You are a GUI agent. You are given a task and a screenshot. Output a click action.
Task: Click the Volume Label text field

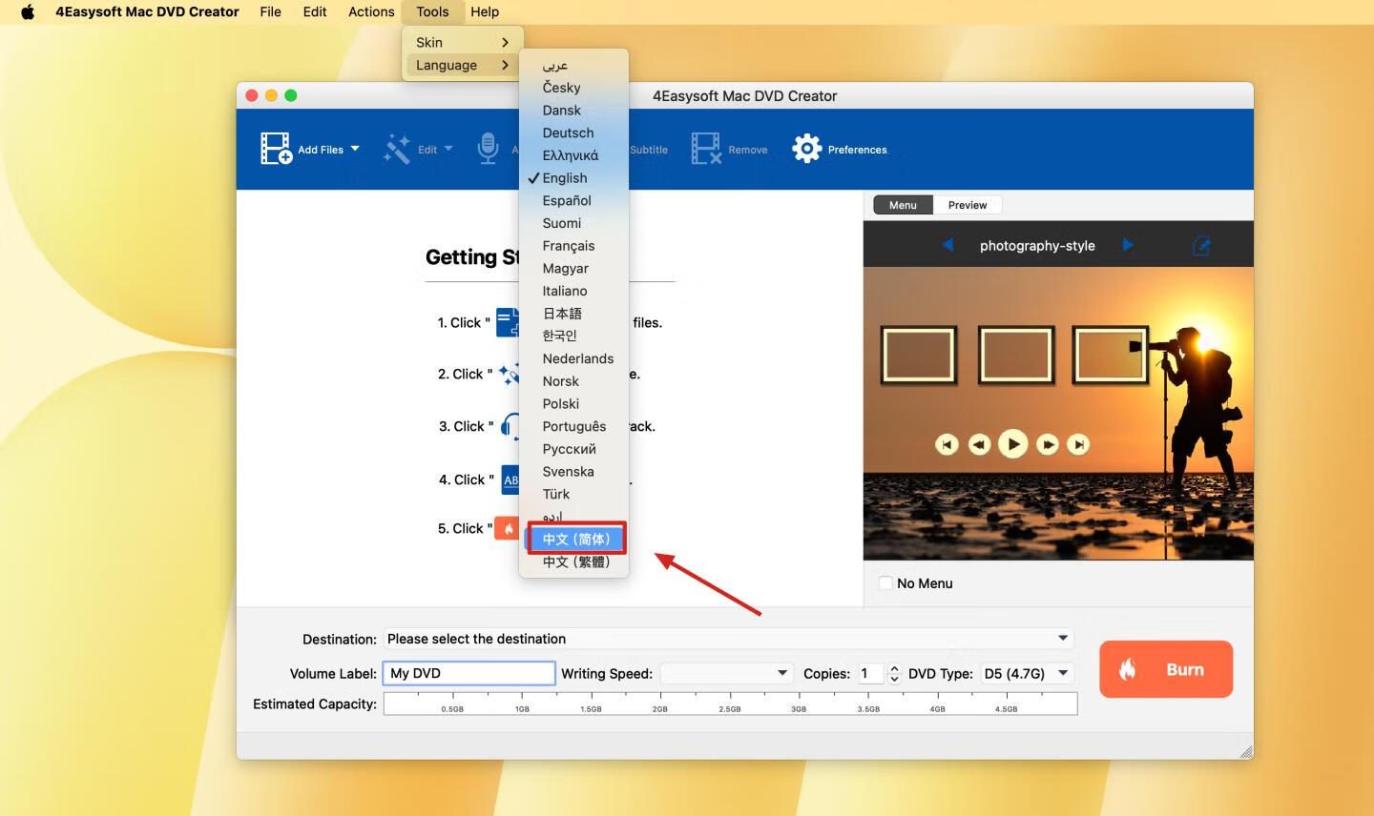coord(468,673)
